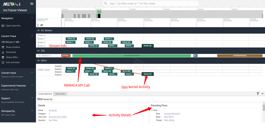The width and height of the screenshot is (265, 137).
Task: Collapse the ALL Streams track group
Action: (x=39, y=30)
